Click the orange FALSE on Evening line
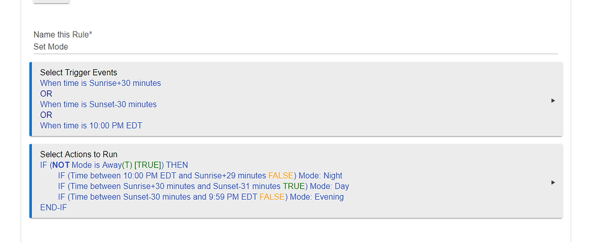The width and height of the screenshot is (612, 242). click(x=272, y=197)
